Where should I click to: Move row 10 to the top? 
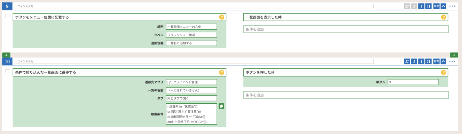click(x=407, y=62)
